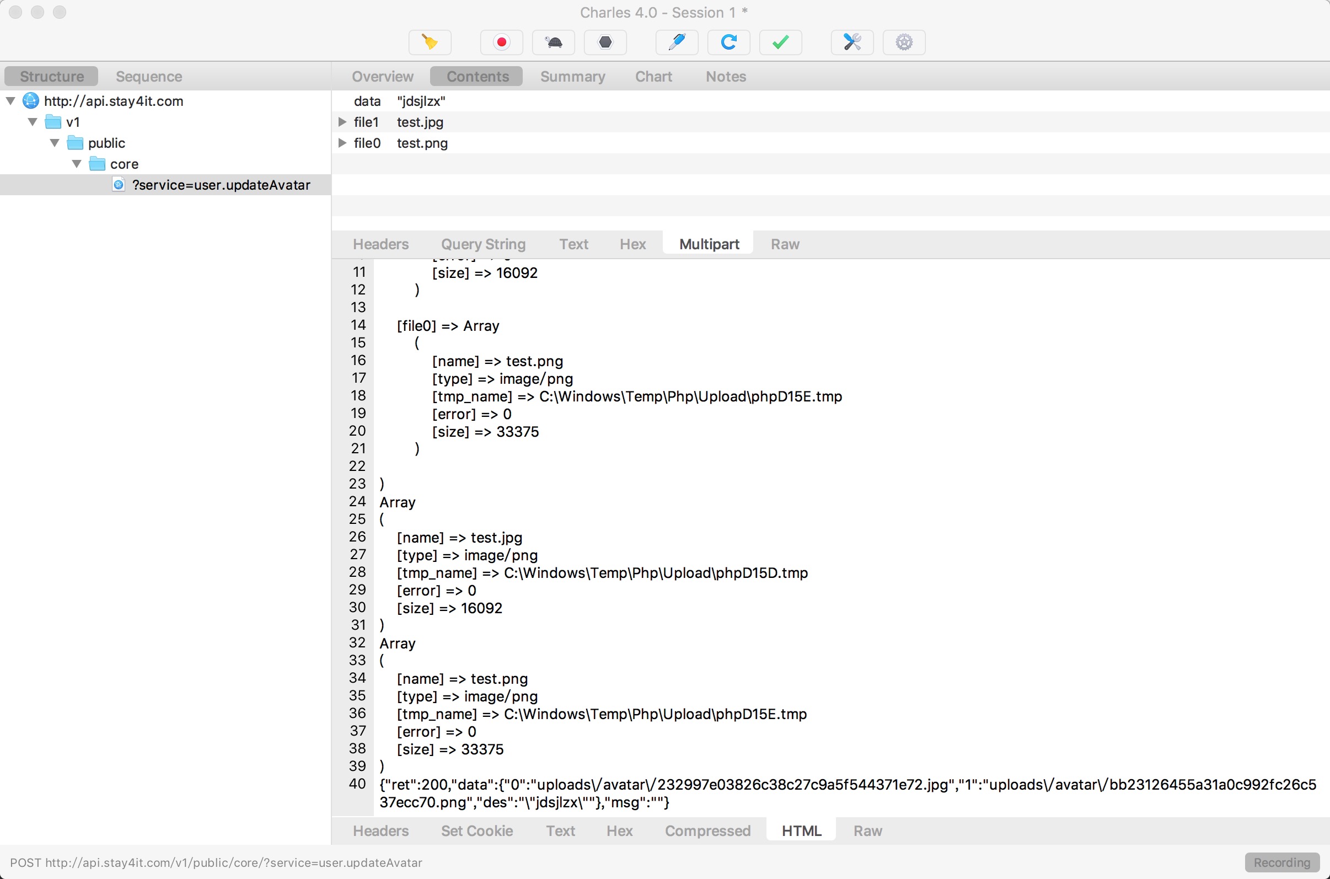
Task: Click the public folder icon
Action: [75, 143]
